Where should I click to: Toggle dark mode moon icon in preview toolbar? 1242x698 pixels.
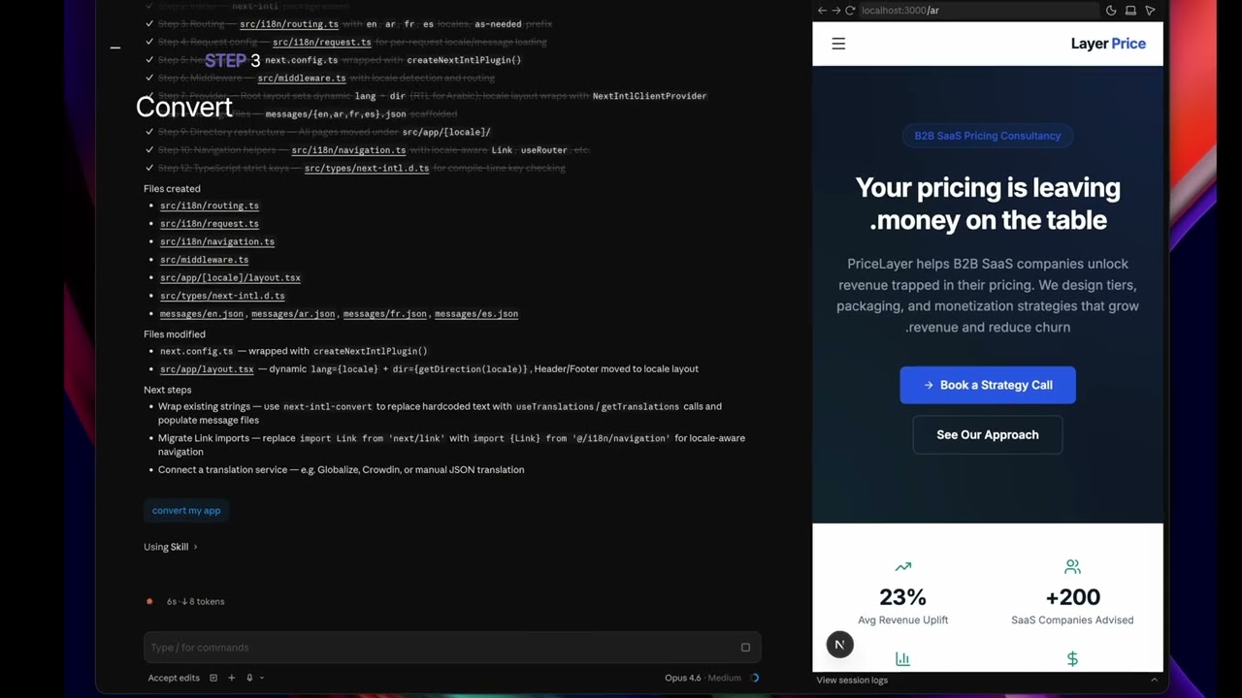tap(1111, 11)
